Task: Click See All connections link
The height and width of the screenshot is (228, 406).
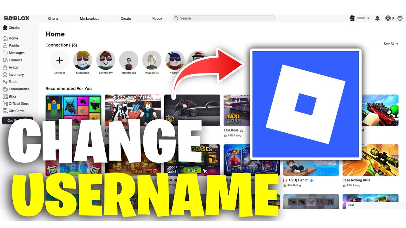Action: point(391,44)
